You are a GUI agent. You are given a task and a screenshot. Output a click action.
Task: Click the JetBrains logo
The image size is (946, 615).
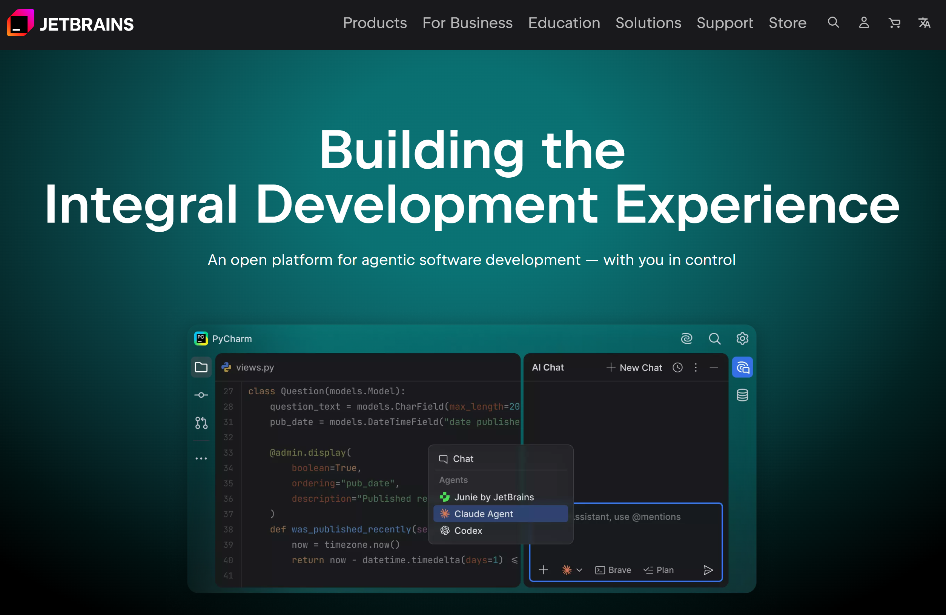(x=71, y=23)
